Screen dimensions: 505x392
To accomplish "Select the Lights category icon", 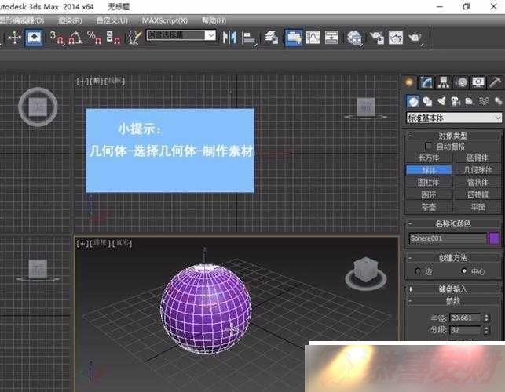I will tap(441, 101).
